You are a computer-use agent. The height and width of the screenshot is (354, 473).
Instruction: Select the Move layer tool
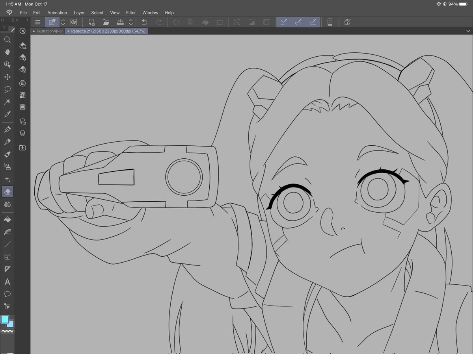coord(7,77)
